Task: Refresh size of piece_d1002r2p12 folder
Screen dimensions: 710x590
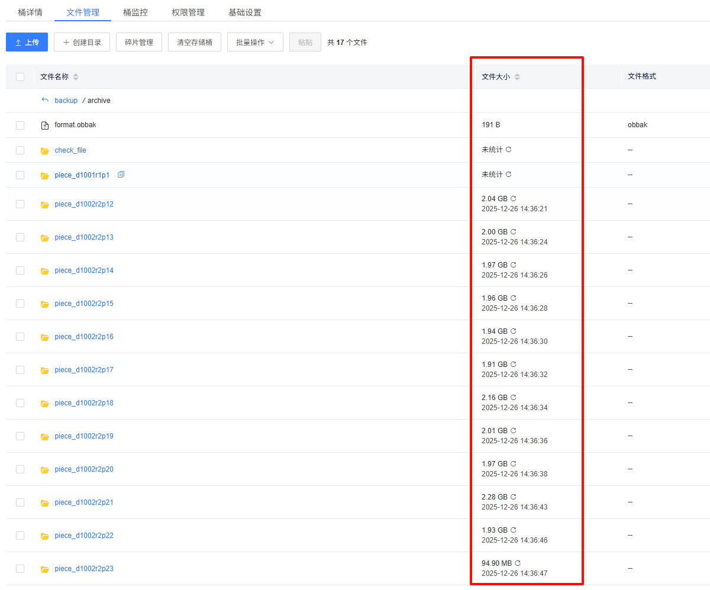Action: 513,199
